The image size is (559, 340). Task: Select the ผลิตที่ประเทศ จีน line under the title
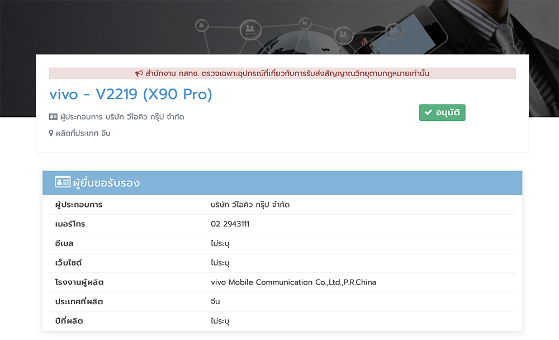(x=83, y=133)
